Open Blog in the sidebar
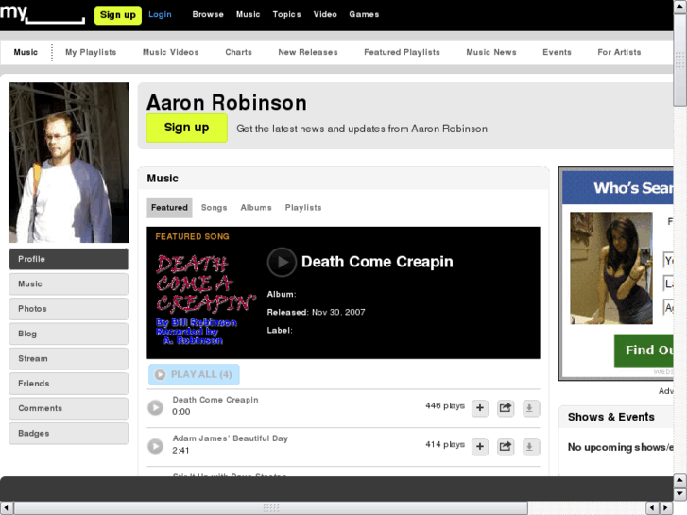Screen dimensions: 687x515 point(68,334)
